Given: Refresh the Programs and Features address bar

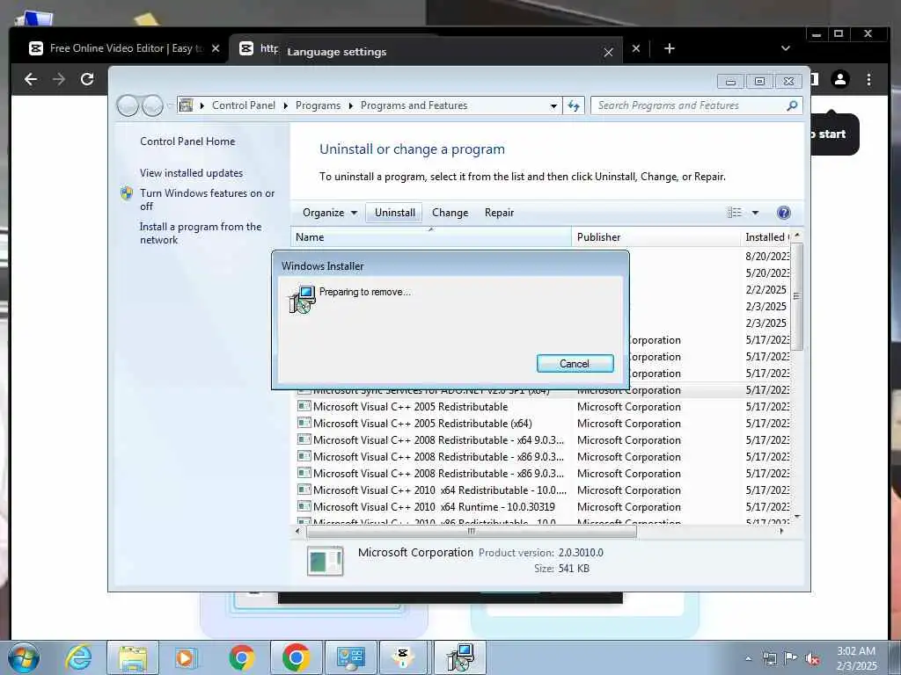Looking at the screenshot, I should point(574,105).
